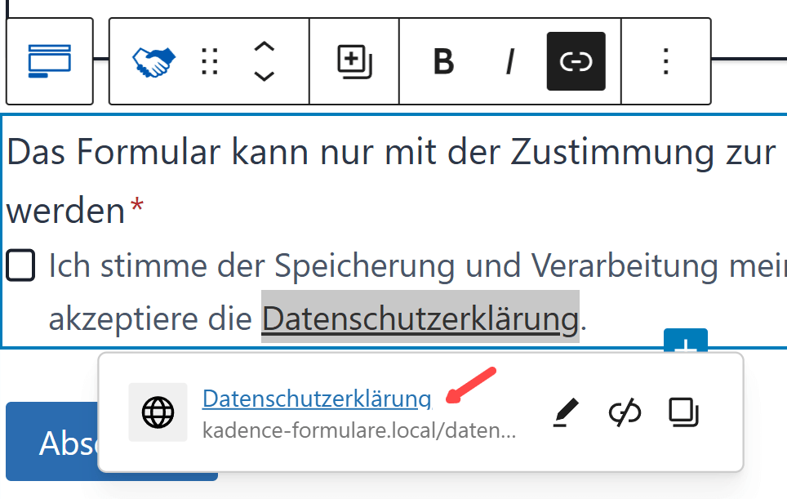Remove the link with the unlink icon
This screenshot has height=499, width=787.
(x=625, y=413)
